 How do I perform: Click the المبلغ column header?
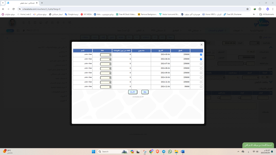pyautogui.click(x=180, y=51)
